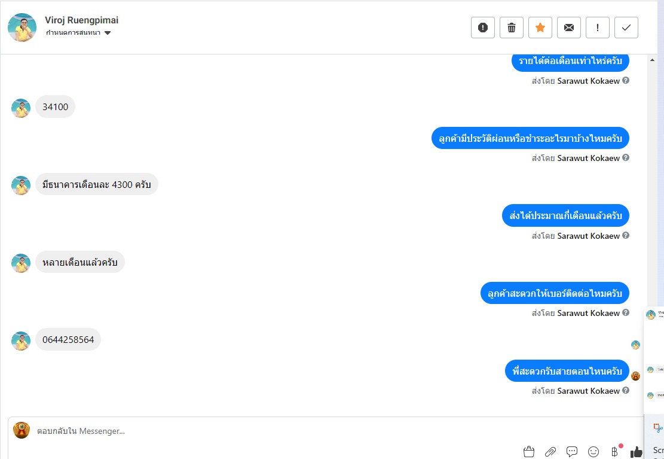The width and height of the screenshot is (664, 459).
Task: Click Viroj's profile picture in header
Action: tap(22, 28)
